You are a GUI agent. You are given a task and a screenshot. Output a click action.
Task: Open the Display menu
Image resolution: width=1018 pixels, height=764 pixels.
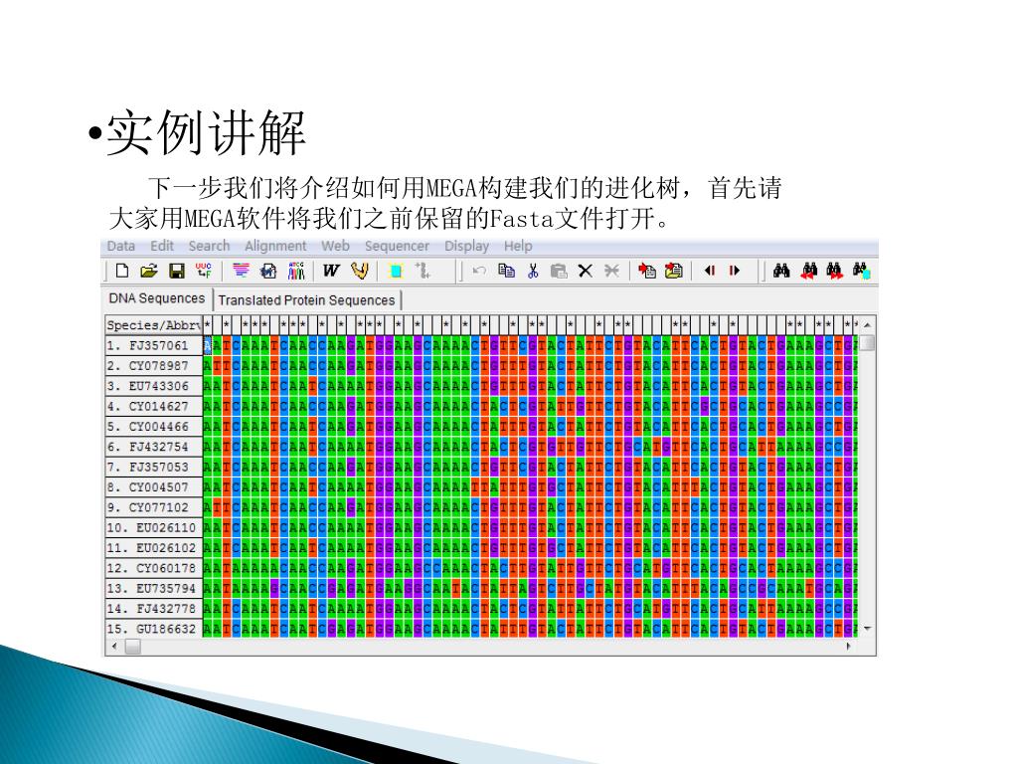coord(466,246)
